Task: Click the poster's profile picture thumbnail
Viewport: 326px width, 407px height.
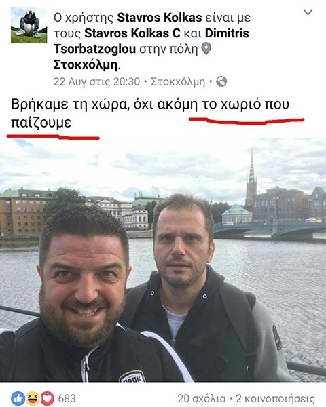Action: (x=29, y=25)
